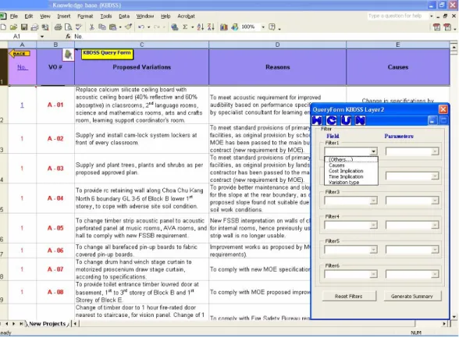The height and width of the screenshot is (338, 459).
Task: Open the Filter2 Parameters combo box
Action: [412, 176]
